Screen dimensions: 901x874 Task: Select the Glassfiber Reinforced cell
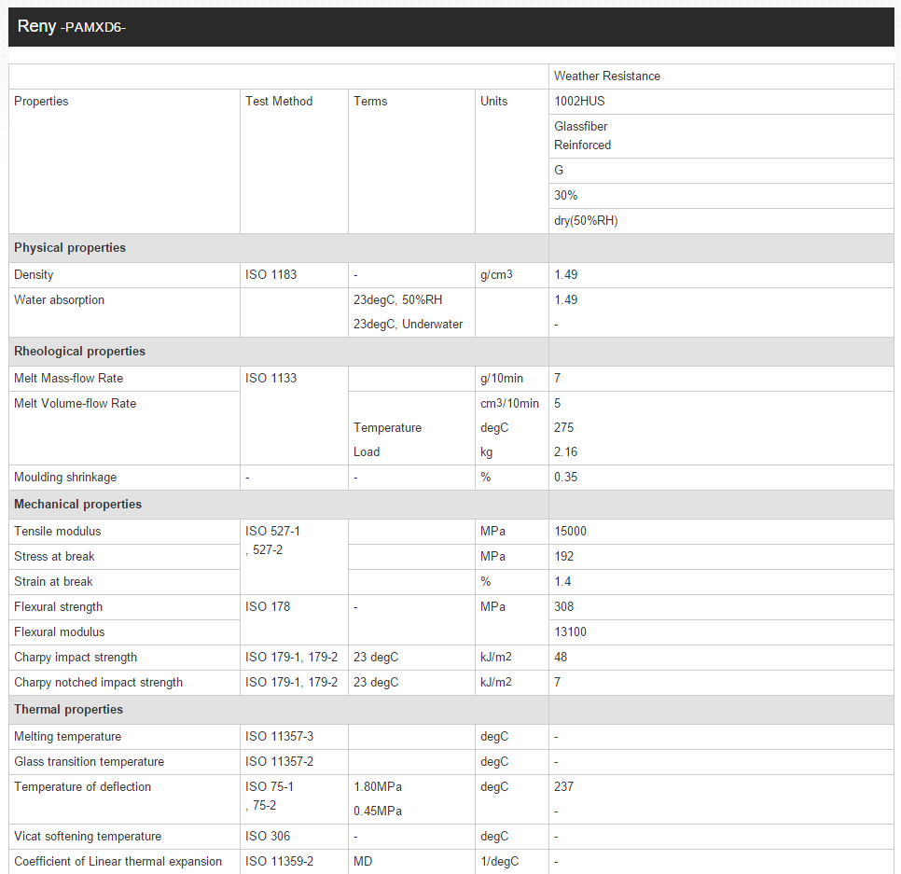point(721,136)
